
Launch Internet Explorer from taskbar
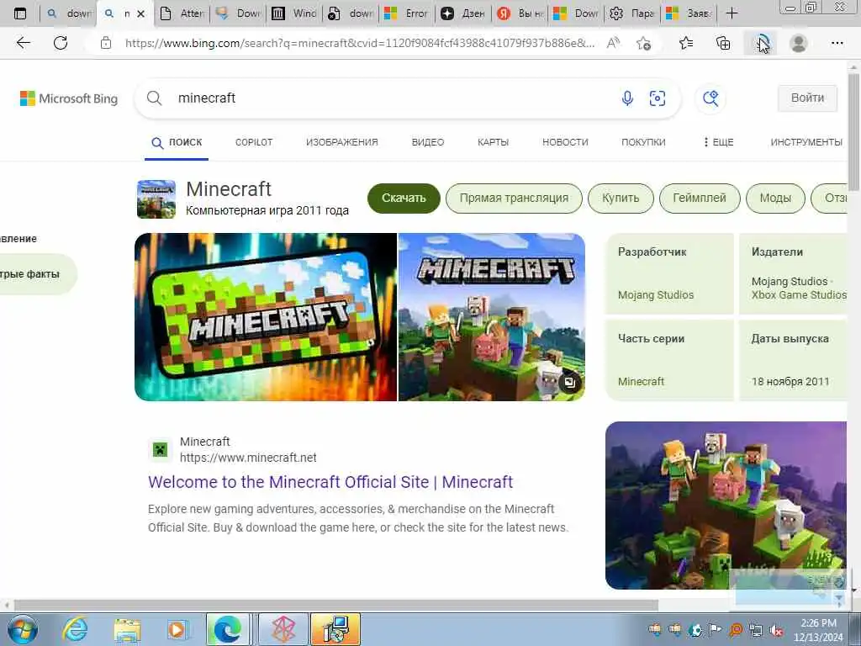[x=75, y=629]
